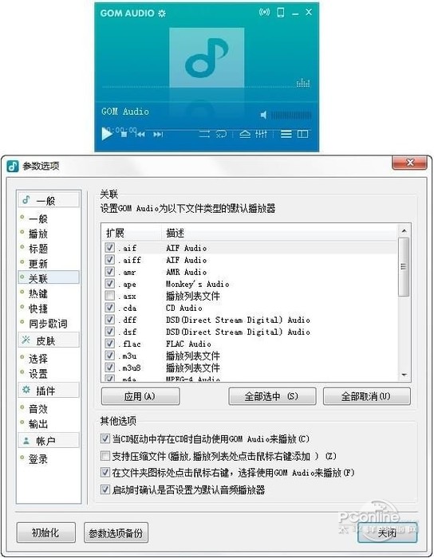This screenshot has width=434, height=558.
Task: Click the eject/open file icon
Action: [x=245, y=134]
